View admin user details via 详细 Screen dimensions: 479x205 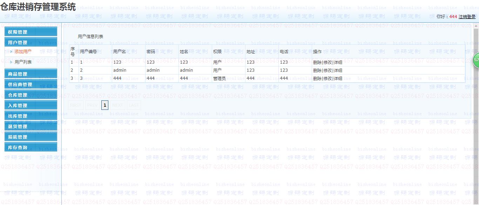338,70
